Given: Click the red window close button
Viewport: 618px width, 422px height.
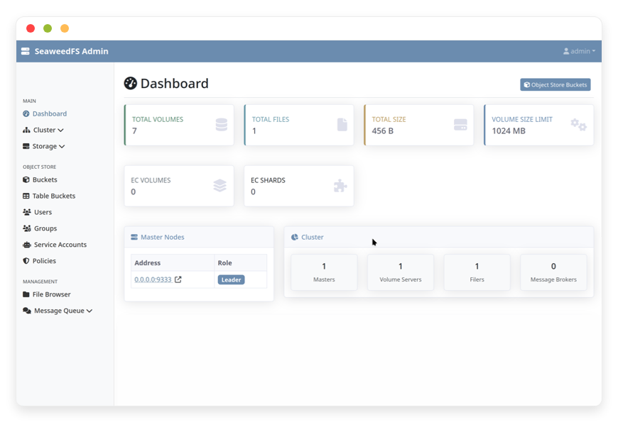Looking at the screenshot, I should [31, 28].
